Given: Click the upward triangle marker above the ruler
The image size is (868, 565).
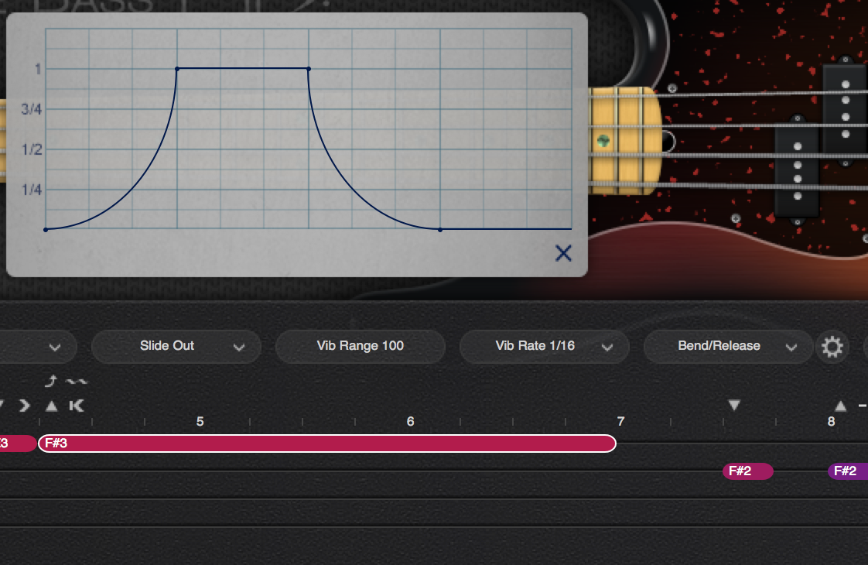Looking at the screenshot, I should 51,405.
